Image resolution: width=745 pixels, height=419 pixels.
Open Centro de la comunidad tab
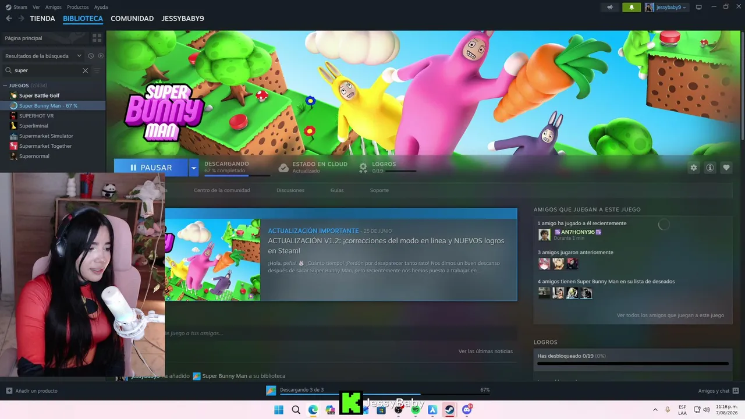222,190
